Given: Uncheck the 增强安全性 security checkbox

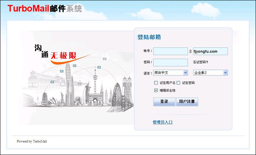Looking at the screenshot, I should click(156, 90).
